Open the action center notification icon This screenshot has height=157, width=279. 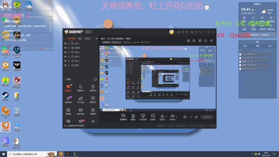pyautogui.click(x=274, y=154)
